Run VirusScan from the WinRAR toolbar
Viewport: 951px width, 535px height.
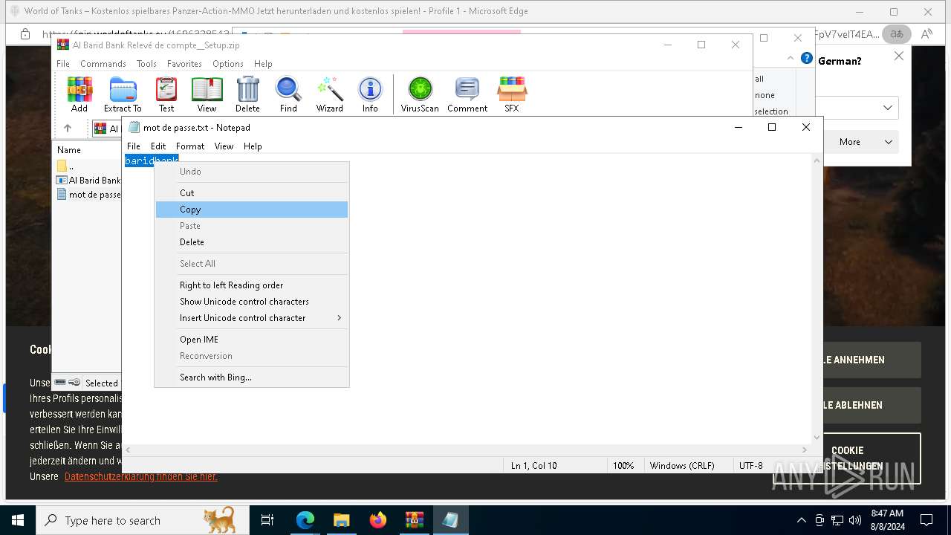tap(420, 94)
